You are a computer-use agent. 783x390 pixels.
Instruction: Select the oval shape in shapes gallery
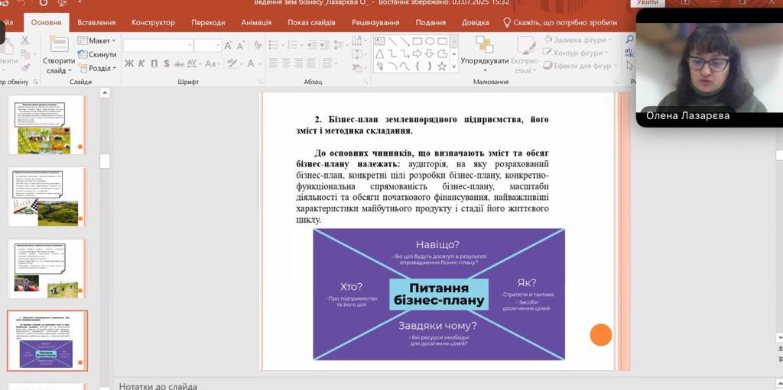(x=430, y=41)
